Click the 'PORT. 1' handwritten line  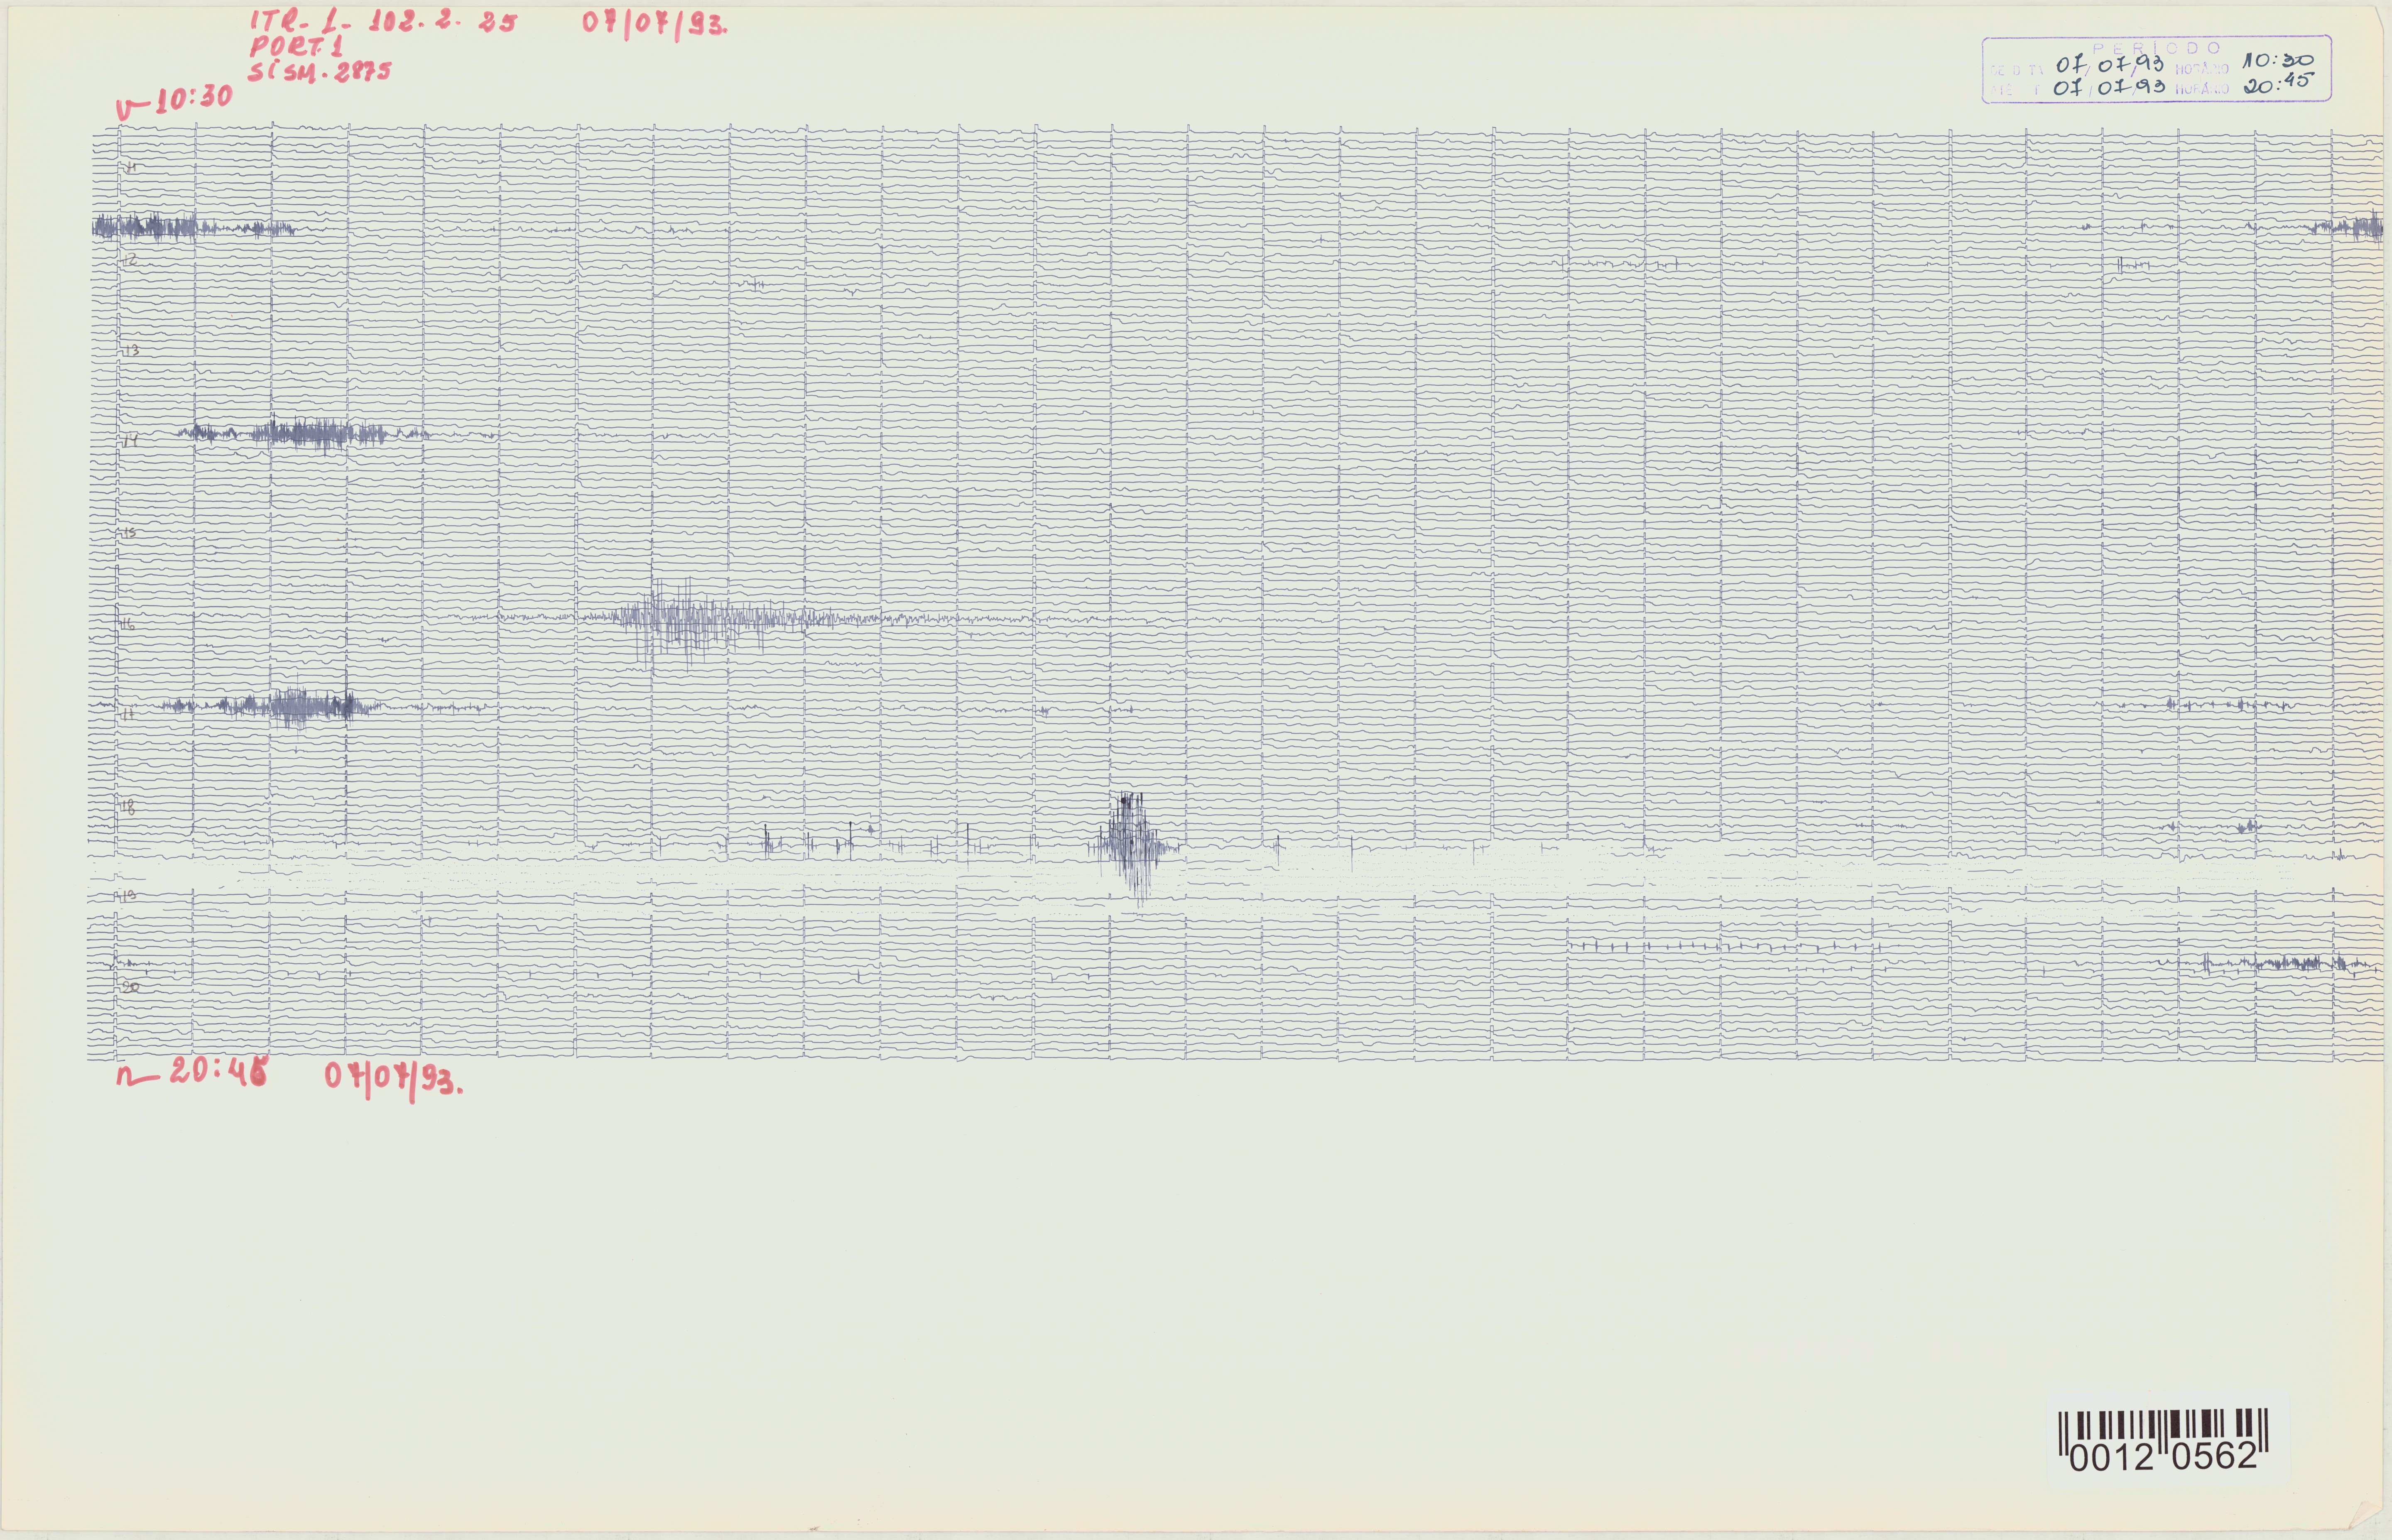point(296,47)
